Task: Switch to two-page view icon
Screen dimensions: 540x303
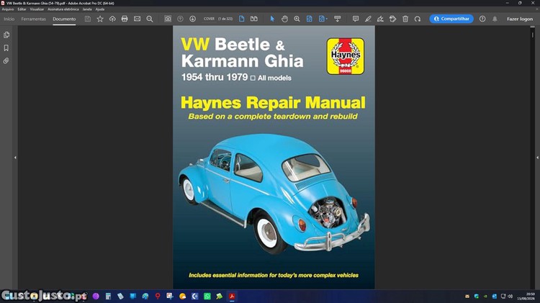Action: (x=254, y=19)
